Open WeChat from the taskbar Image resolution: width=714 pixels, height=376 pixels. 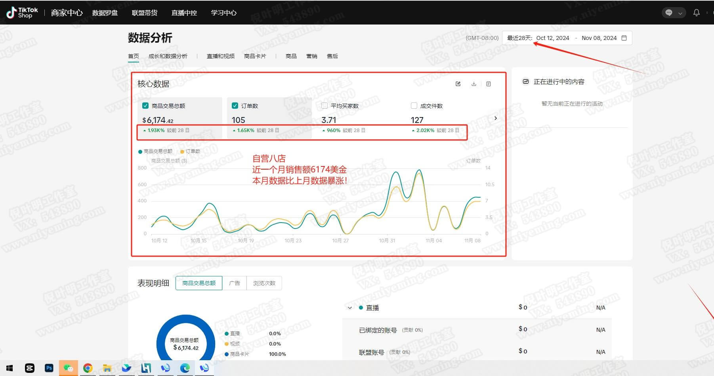click(x=68, y=368)
